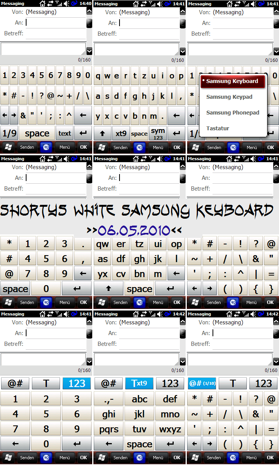279x465 pixels.
Task: Tap the single 'g' key
Action: tap(135, 96)
